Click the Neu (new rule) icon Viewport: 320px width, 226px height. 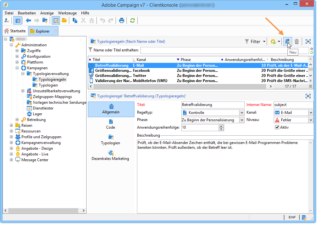(x=287, y=41)
